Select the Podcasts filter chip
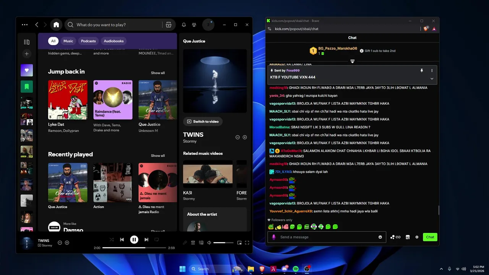Screen dimensions: 489x275 tap(88, 41)
